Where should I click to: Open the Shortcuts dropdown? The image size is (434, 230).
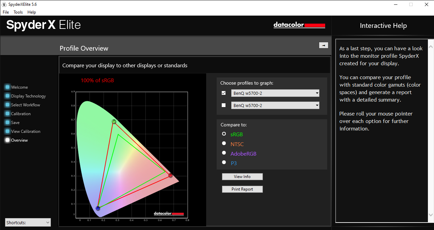(28, 223)
